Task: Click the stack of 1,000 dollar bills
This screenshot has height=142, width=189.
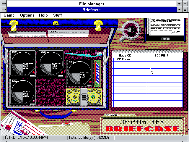Action: (x=84, y=96)
